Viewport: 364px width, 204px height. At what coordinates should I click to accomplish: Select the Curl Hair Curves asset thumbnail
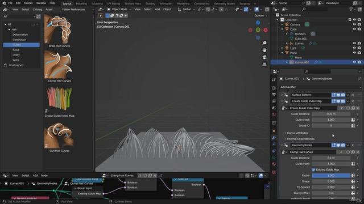pyautogui.click(x=59, y=135)
